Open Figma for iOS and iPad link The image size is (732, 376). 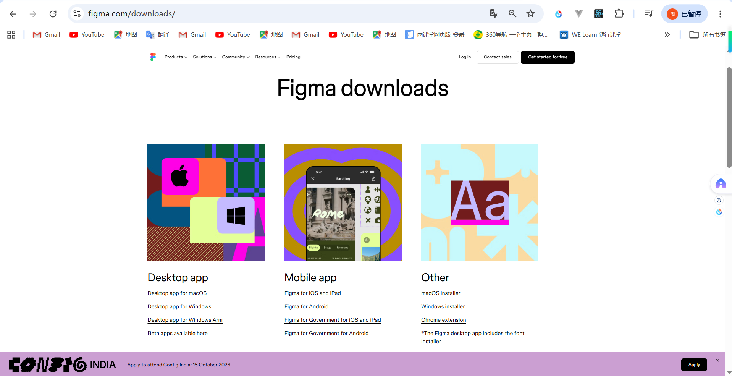[x=313, y=293]
